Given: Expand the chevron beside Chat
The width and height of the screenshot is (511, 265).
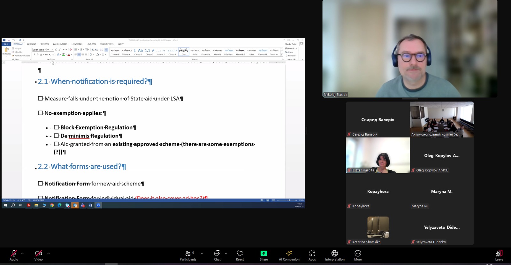Looking at the screenshot, I should 226,254.
